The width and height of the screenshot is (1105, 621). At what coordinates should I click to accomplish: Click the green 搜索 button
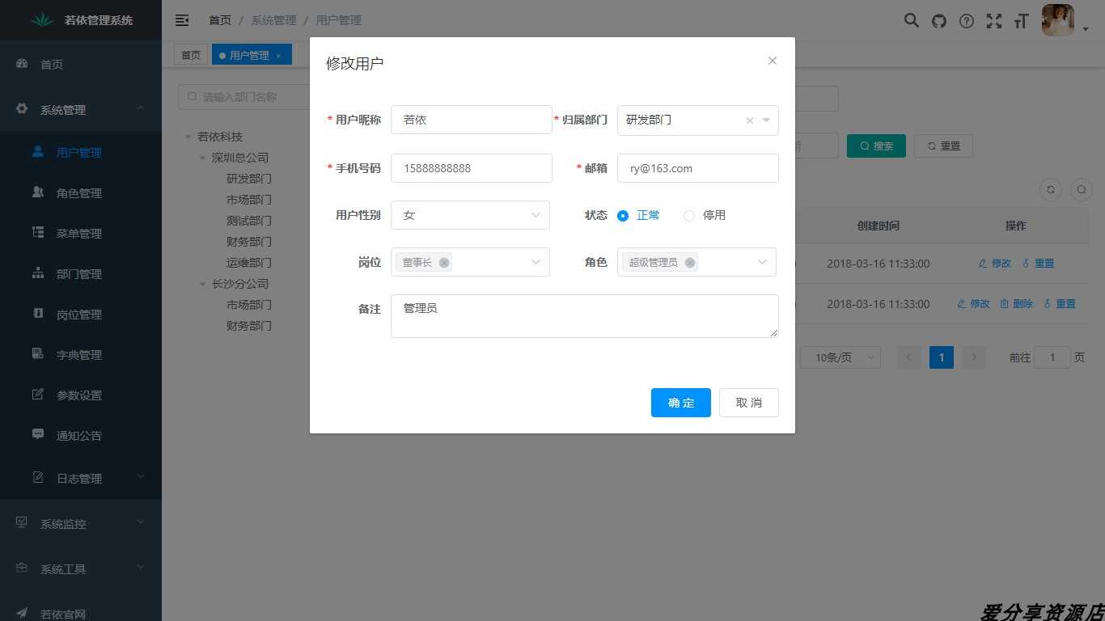tap(876, 146)
